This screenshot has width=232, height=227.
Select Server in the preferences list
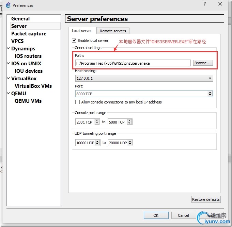click(19, 26)
